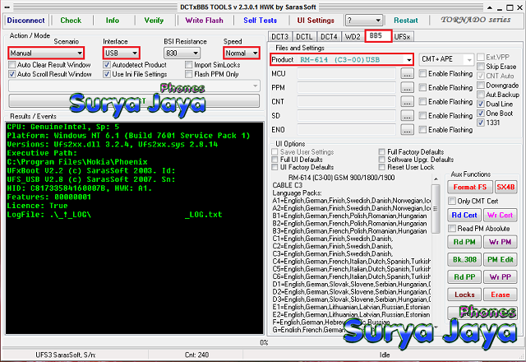Click the PM Edit button
Viewport: 526px width, 362px height.
(x=500, y=260)
